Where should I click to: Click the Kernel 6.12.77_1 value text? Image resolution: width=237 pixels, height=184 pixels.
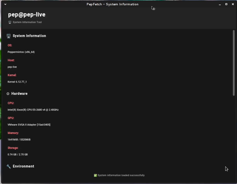click(x=17, y=82)
